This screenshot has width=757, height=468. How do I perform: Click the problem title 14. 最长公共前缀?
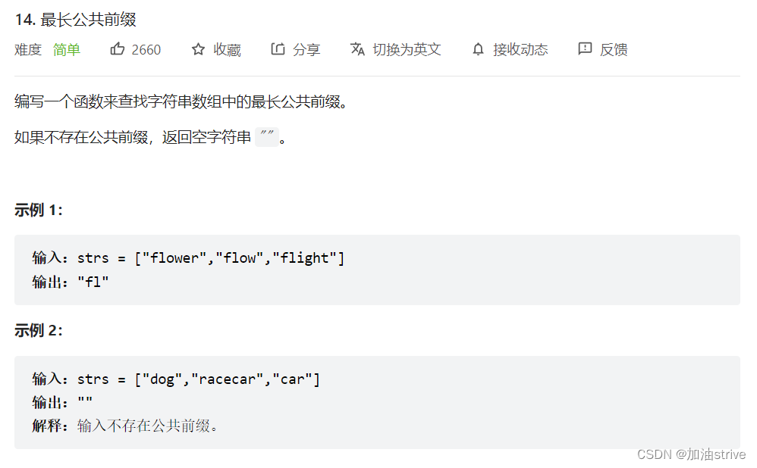pyautogui.click(x=74, y=20)
